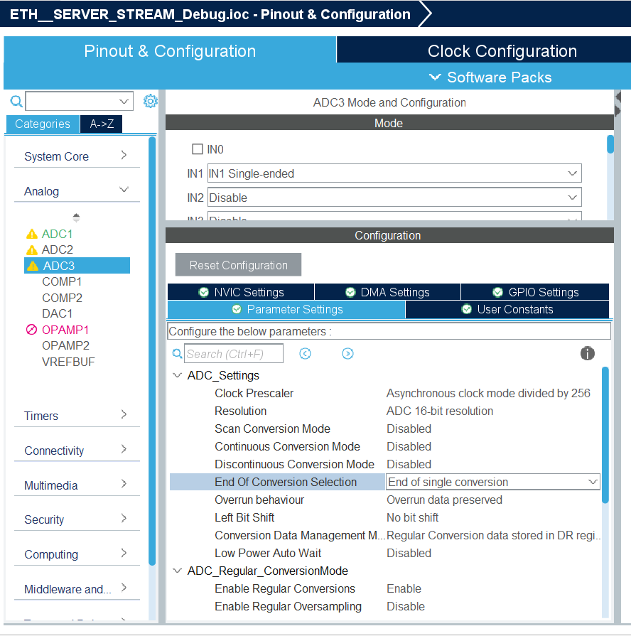Click the Search (Ctrl+F) input field

click(234, 353)
